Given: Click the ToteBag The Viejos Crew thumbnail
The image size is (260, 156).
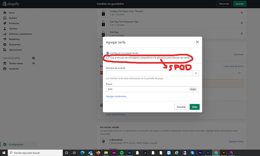Looking at the screenshot, I should pos(103,13).
